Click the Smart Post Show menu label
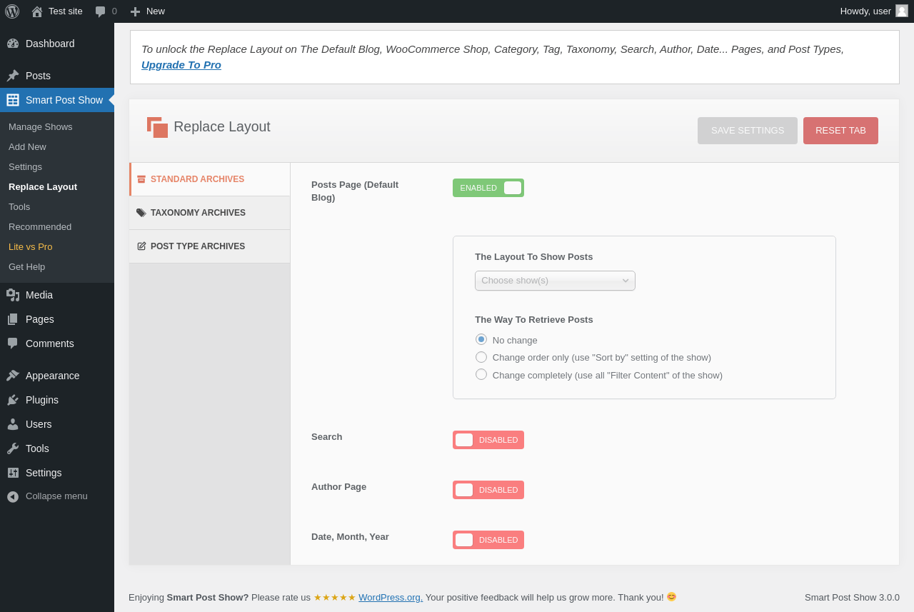The height and width of the screenshot is (612, 914). pyautogui.click(x=64, y=100)
